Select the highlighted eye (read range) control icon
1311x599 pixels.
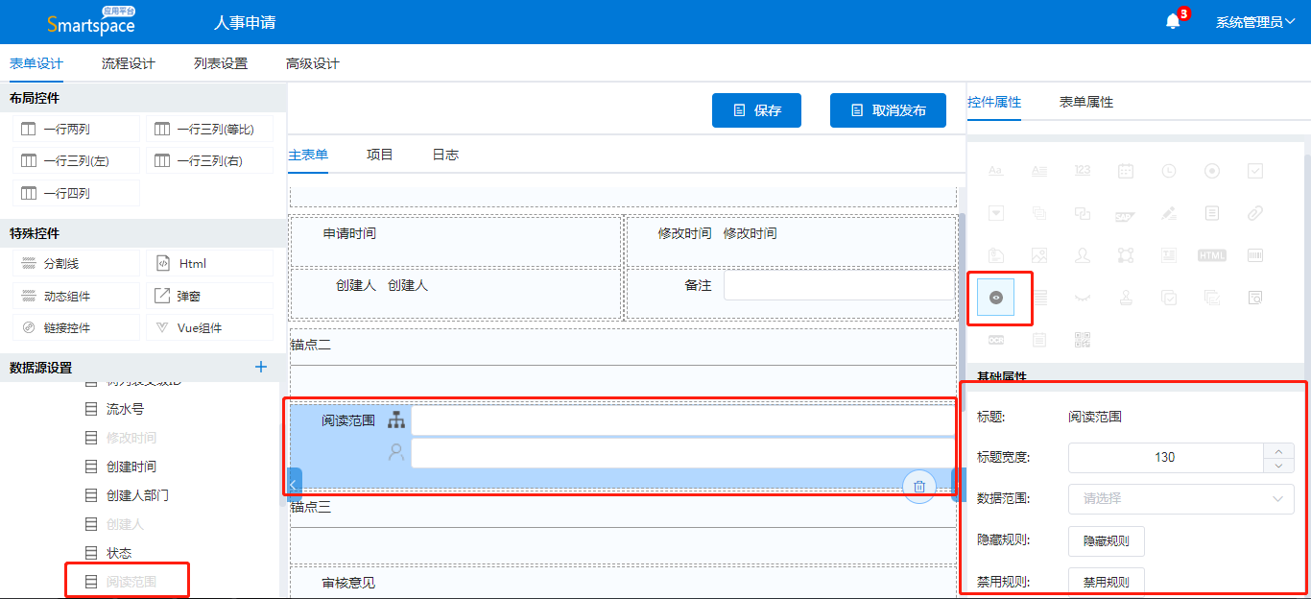(x=995, y=298)
